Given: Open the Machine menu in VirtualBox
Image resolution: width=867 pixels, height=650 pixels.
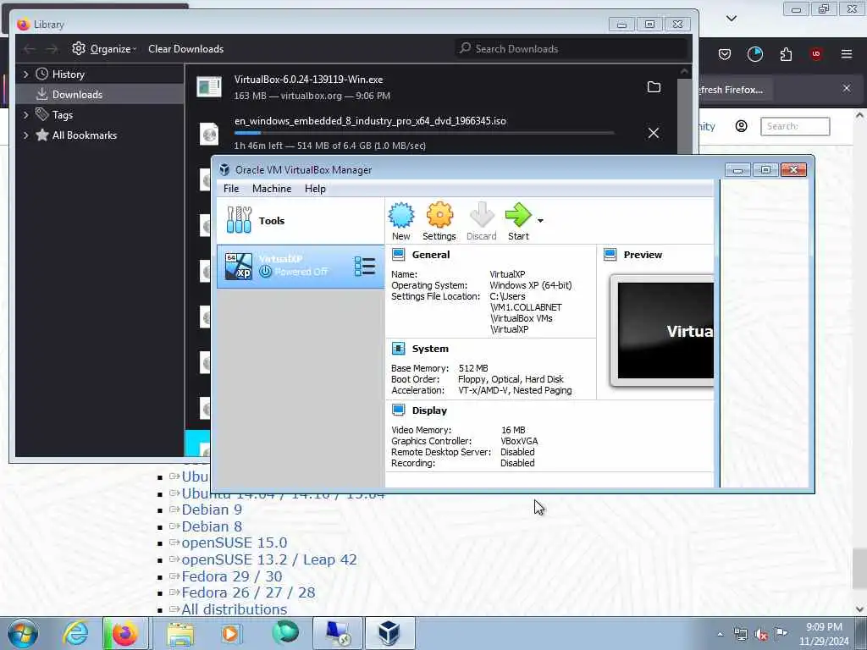Looking at the screenshot, I should [272, 189].
